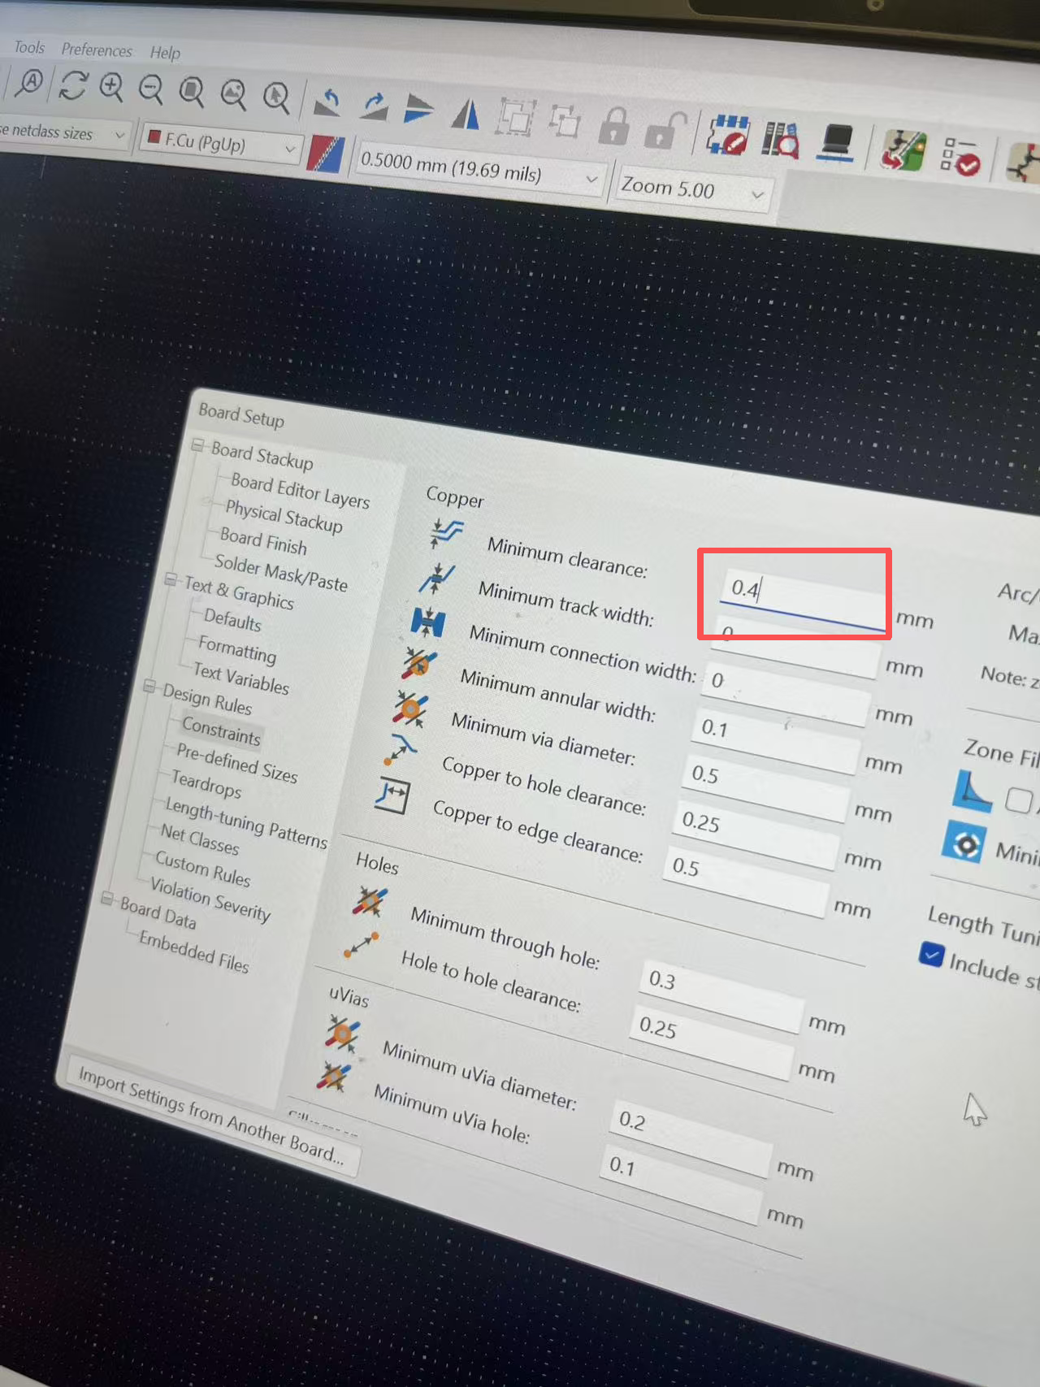This screenshot has height=1387, width=1040.
Task: Open the Zoom 5.00 dropdown
Action: [692, 189]
